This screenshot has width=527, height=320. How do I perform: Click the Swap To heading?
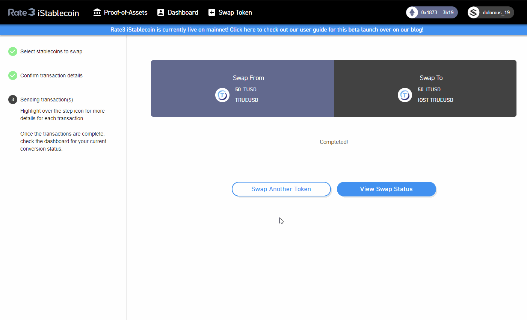431,78
